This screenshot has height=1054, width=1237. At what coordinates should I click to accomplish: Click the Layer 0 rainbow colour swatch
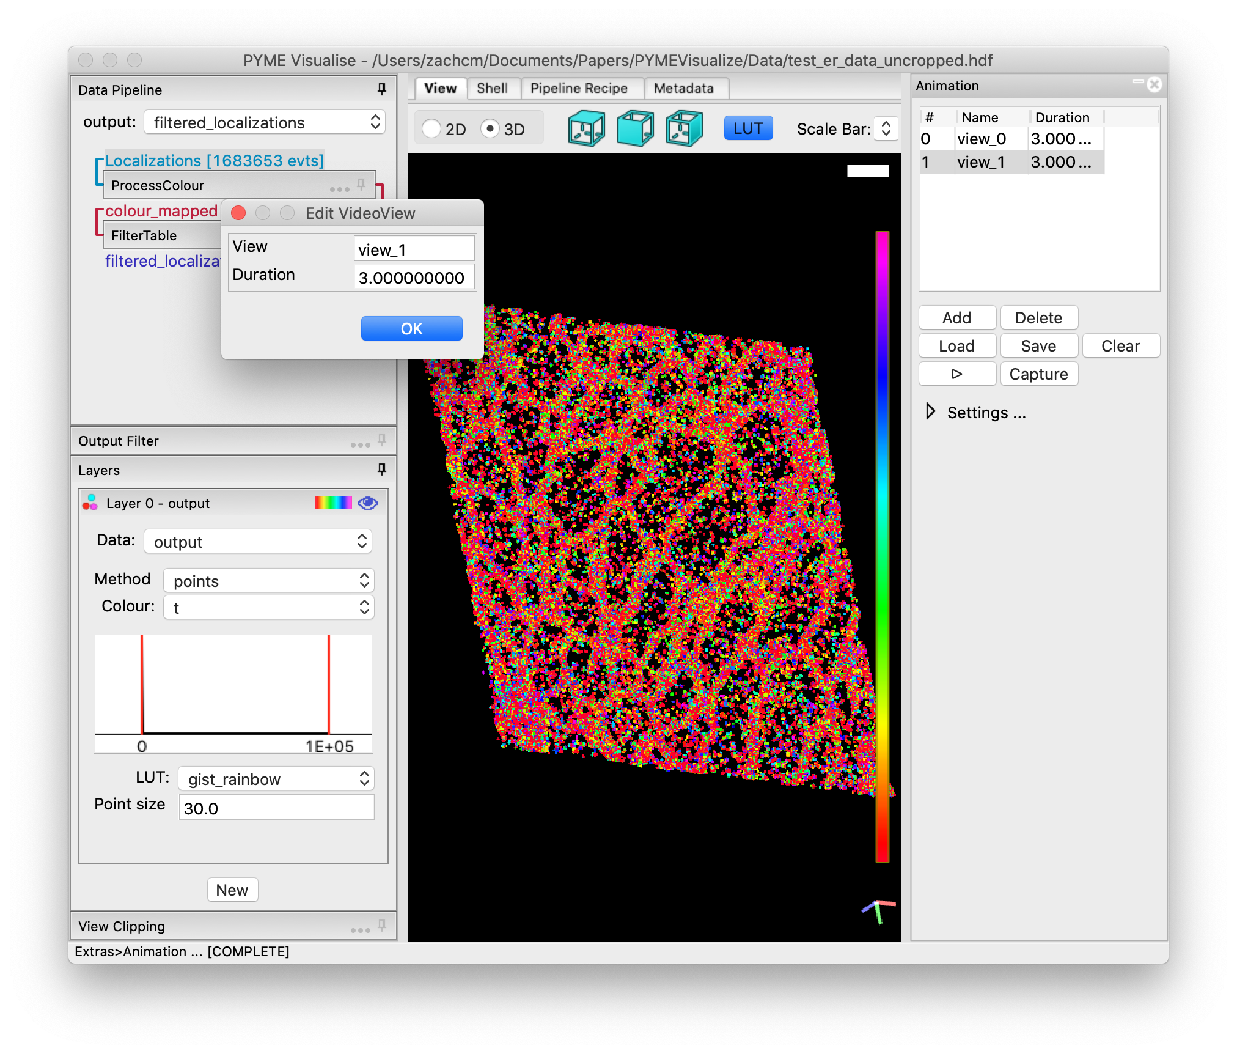pos(333,503)
